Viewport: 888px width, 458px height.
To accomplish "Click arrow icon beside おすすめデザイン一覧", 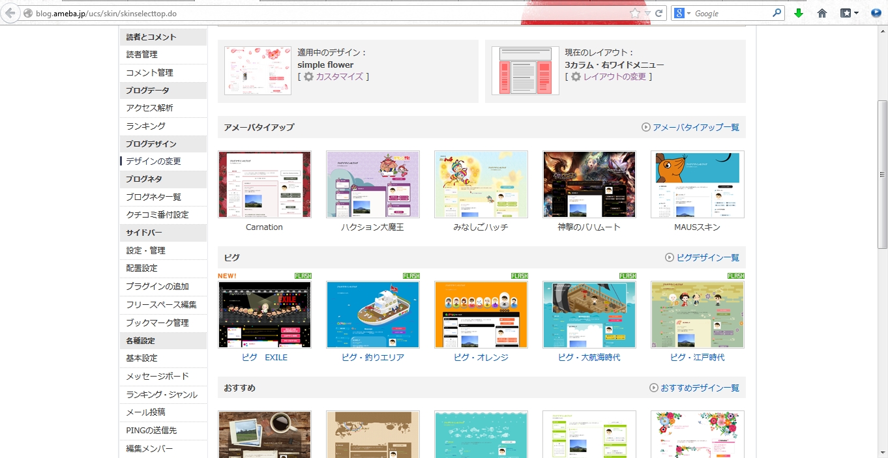I will coord(654,388).
